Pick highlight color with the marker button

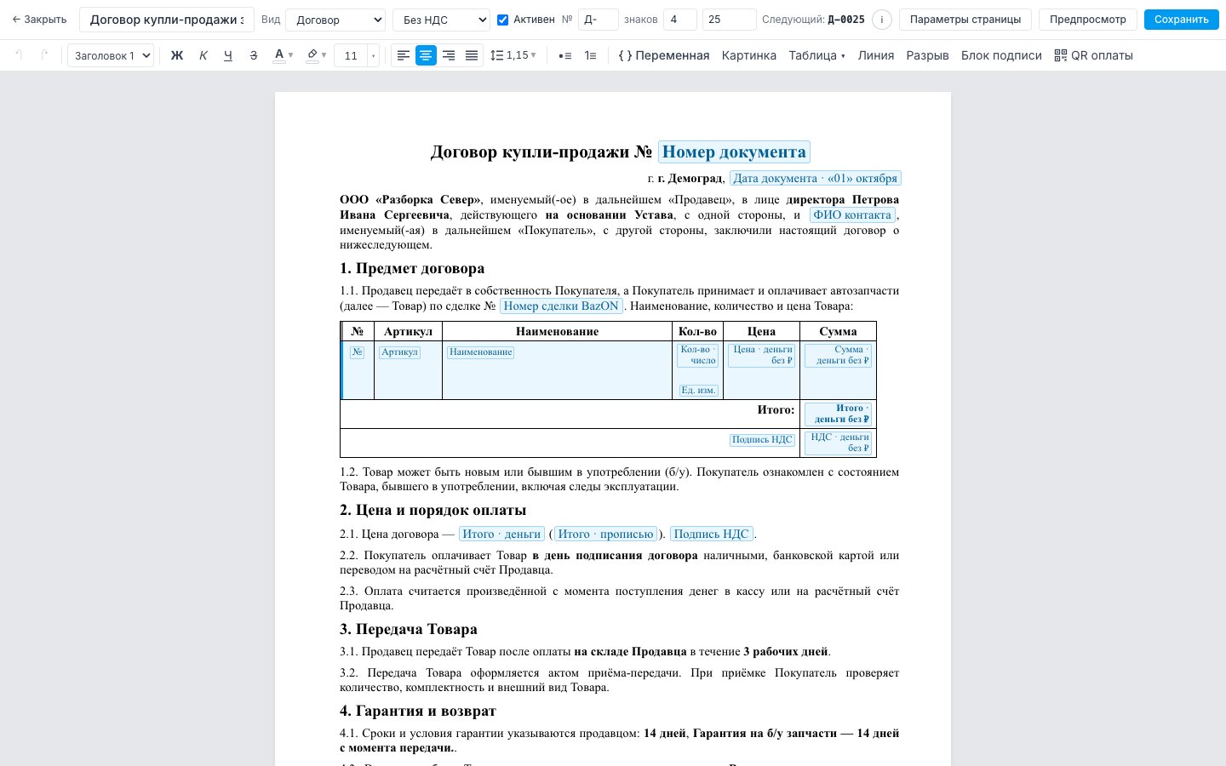pos(312,55)
